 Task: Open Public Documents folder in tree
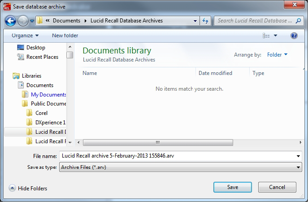48,104
